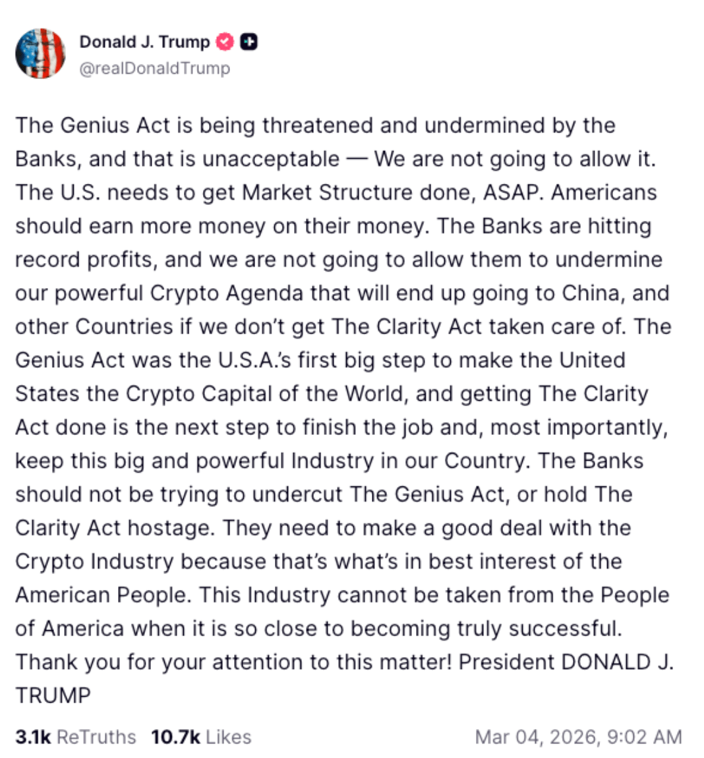Click the "9:02 AM" time text
This screenshot has height=758, width=704.
(644, 737)
